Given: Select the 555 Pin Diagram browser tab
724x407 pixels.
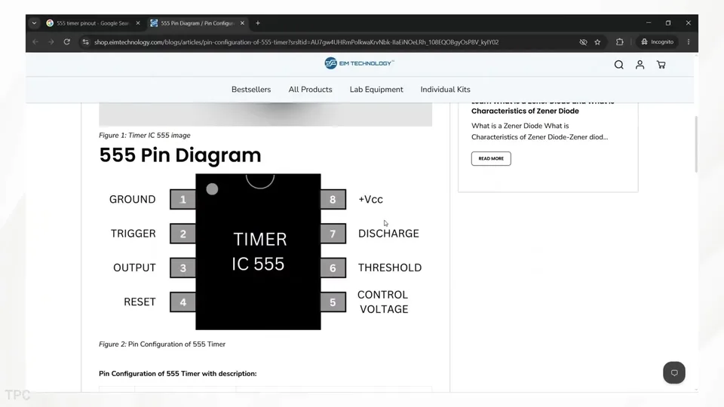Looking at the screenshot, I should click(x=198, y=23).
